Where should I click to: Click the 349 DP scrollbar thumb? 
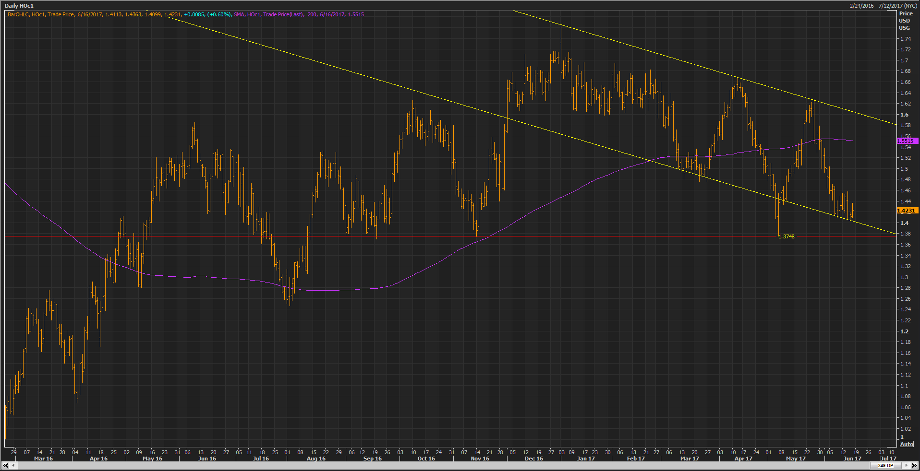click(x=886, y=465)
